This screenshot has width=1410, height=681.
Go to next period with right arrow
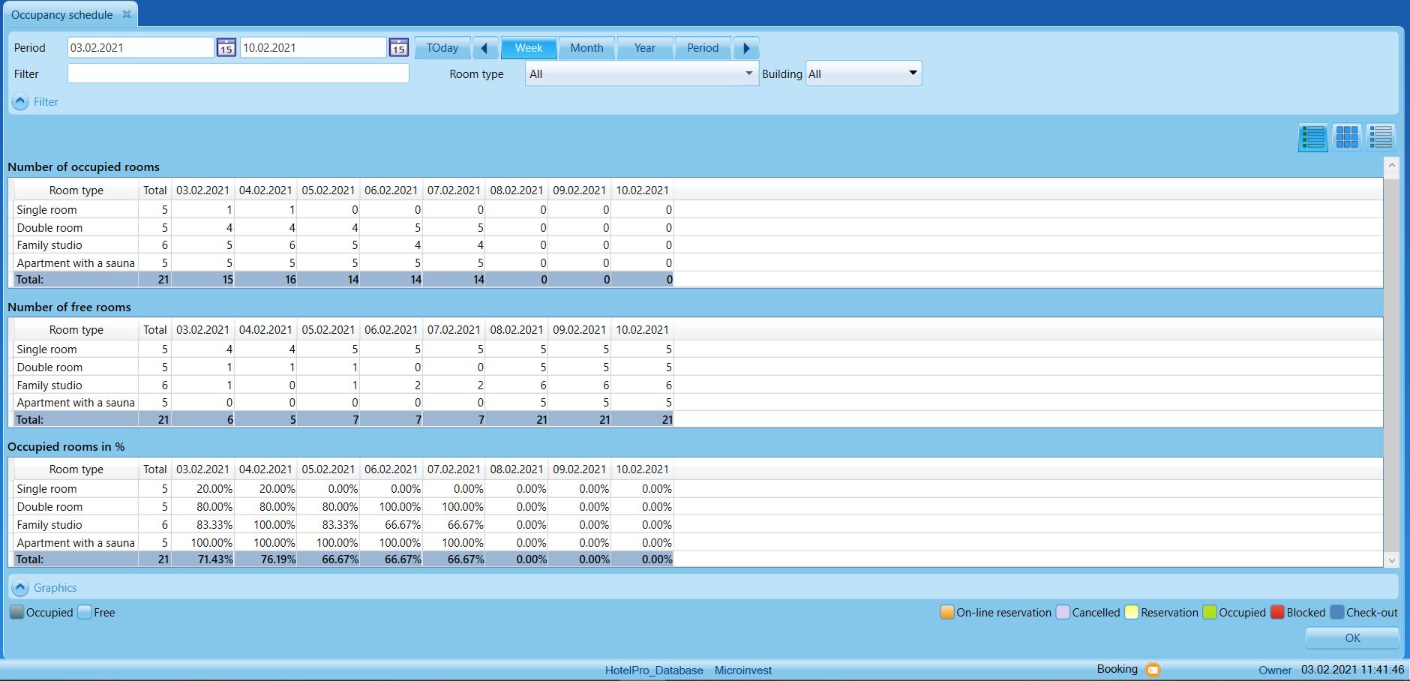(x=745, y=48)
